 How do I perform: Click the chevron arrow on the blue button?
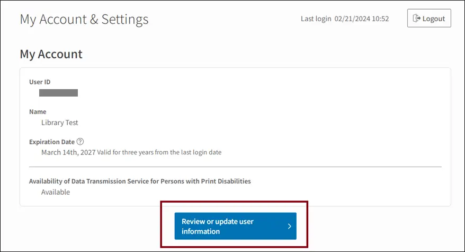pyautogui.click(x=290, y=227)
